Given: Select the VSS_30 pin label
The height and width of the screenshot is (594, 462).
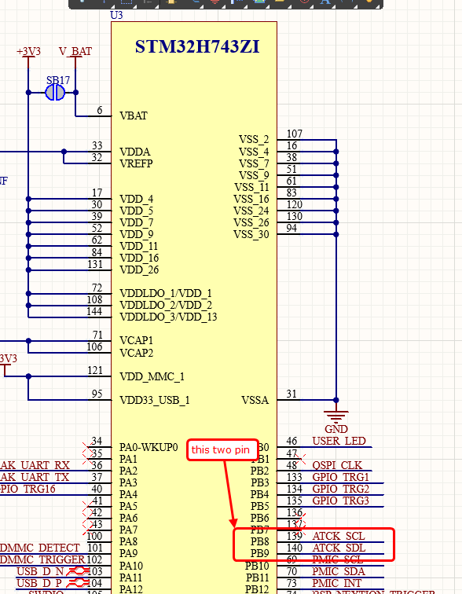Looking at the screenshot, I should click(x=251, y=234).
